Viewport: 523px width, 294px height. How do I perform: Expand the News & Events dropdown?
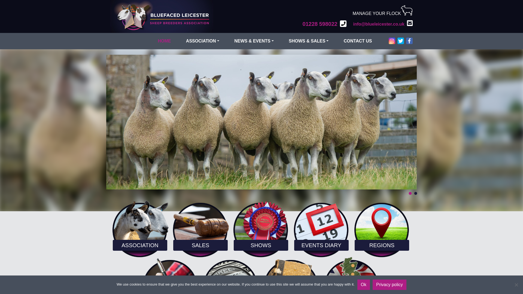(254, 41)
